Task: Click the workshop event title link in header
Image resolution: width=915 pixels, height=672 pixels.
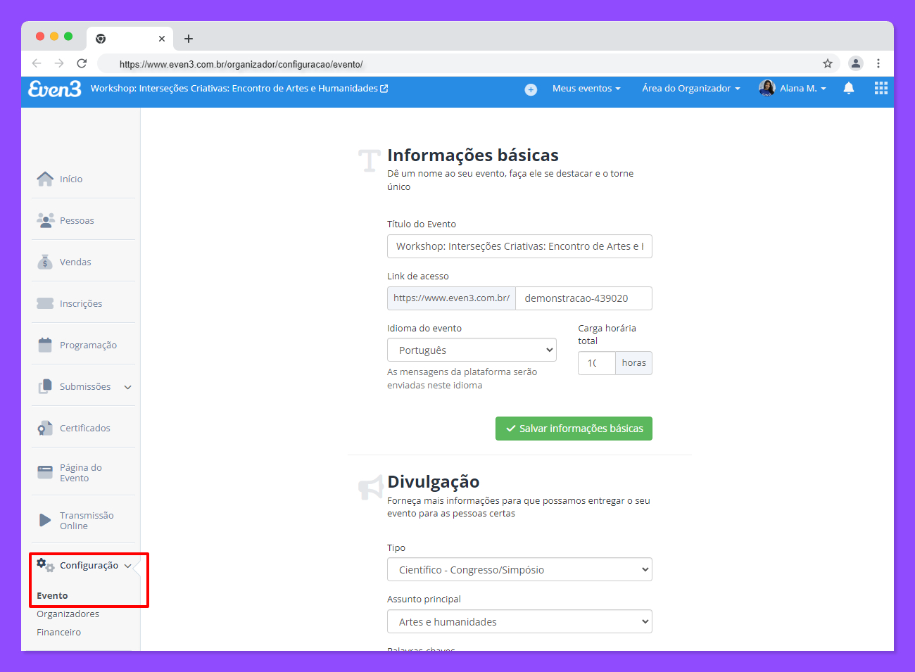Action: (234, 89)
